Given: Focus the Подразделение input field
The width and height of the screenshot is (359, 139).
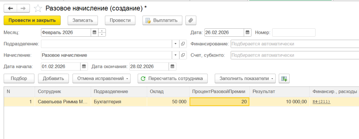Looking at the screenshot, I should point(107,44).
